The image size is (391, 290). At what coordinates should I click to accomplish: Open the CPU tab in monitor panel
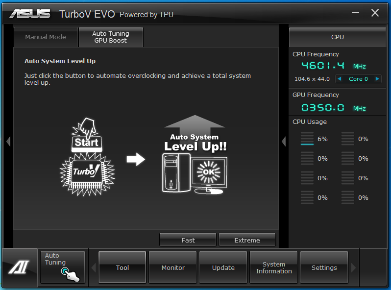point(338,37)
